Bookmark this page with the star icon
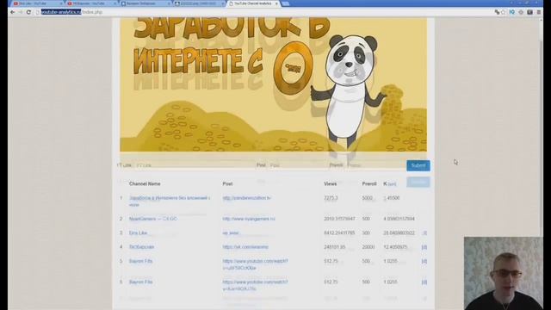Screen dimensions: 551x310 tap(503, 12)
